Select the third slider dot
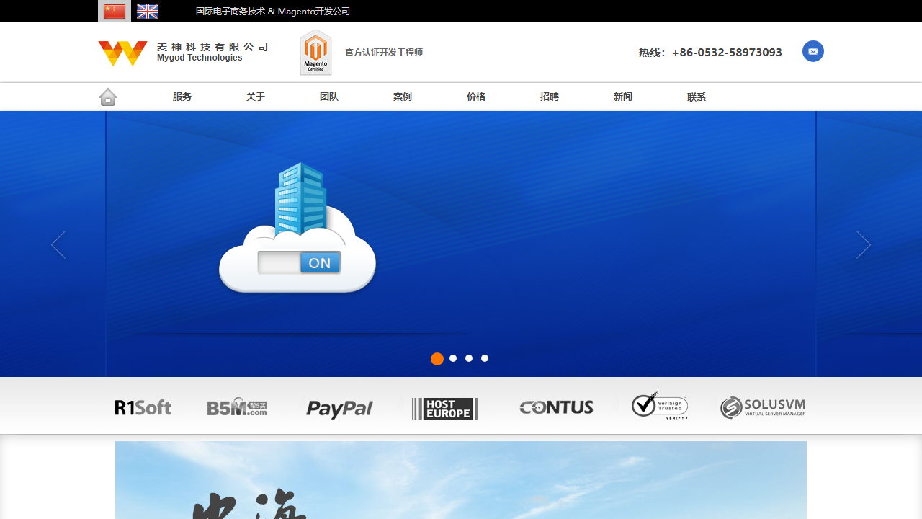Viewport: 922px width, 519px height. (x=469, y=358)
